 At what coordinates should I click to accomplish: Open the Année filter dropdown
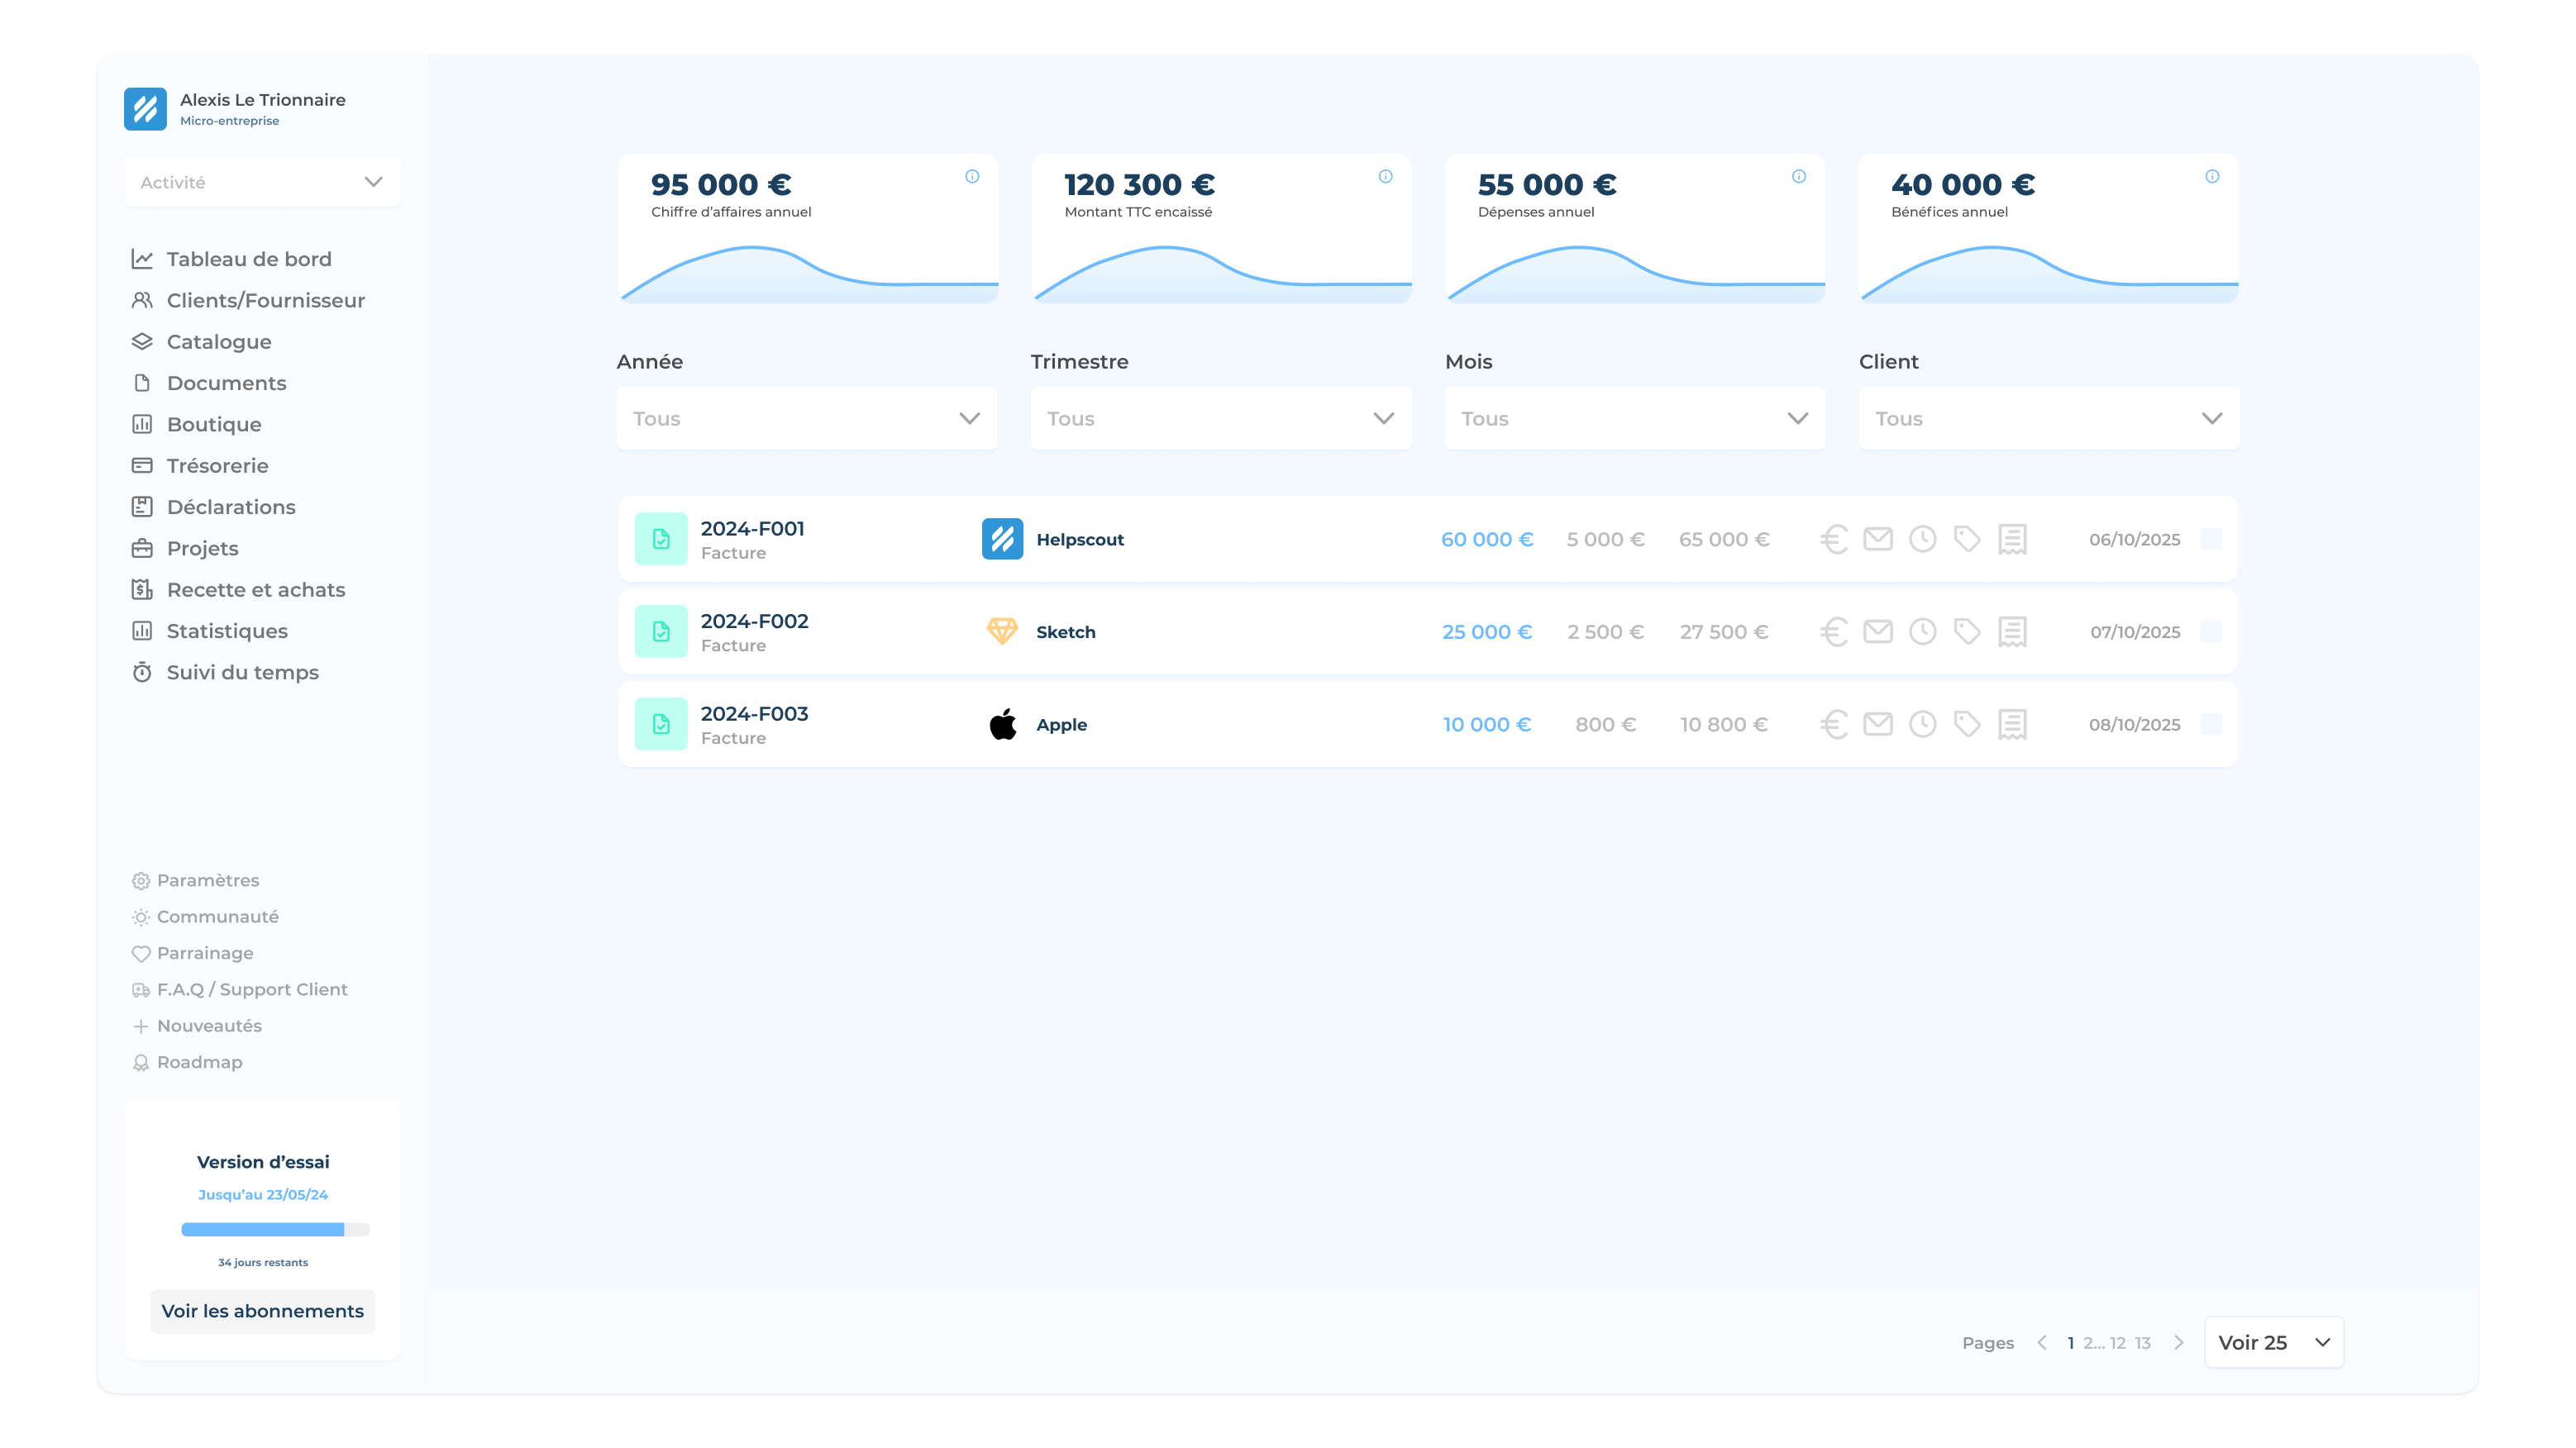point(807,419)
